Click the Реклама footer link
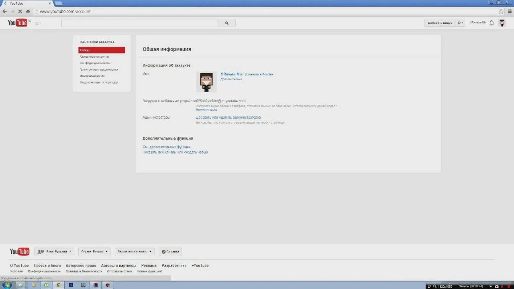This screenshot has width=514, height=289. (x=149, y=266)
